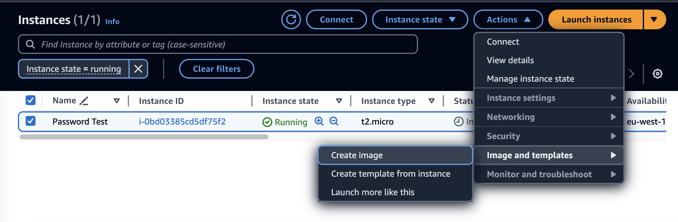Click the search magnifier icon
This screenshot has height=222, width=678.
(30, 44)
